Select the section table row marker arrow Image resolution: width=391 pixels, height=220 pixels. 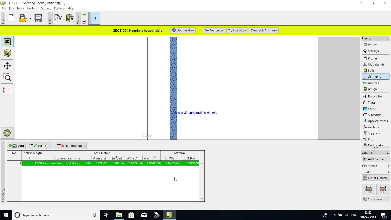10,163
